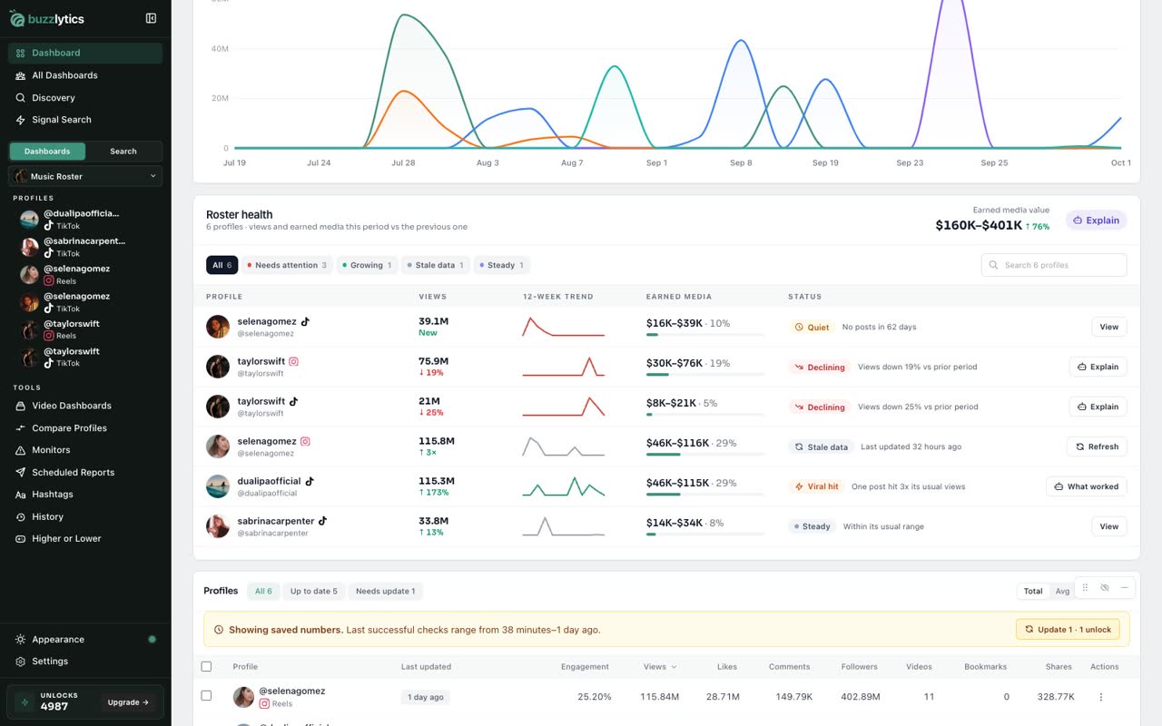The width and height of the screenshot is (1162, 726).
Task: Switch profiles metrics to Total
Action: click(1033, 591)
